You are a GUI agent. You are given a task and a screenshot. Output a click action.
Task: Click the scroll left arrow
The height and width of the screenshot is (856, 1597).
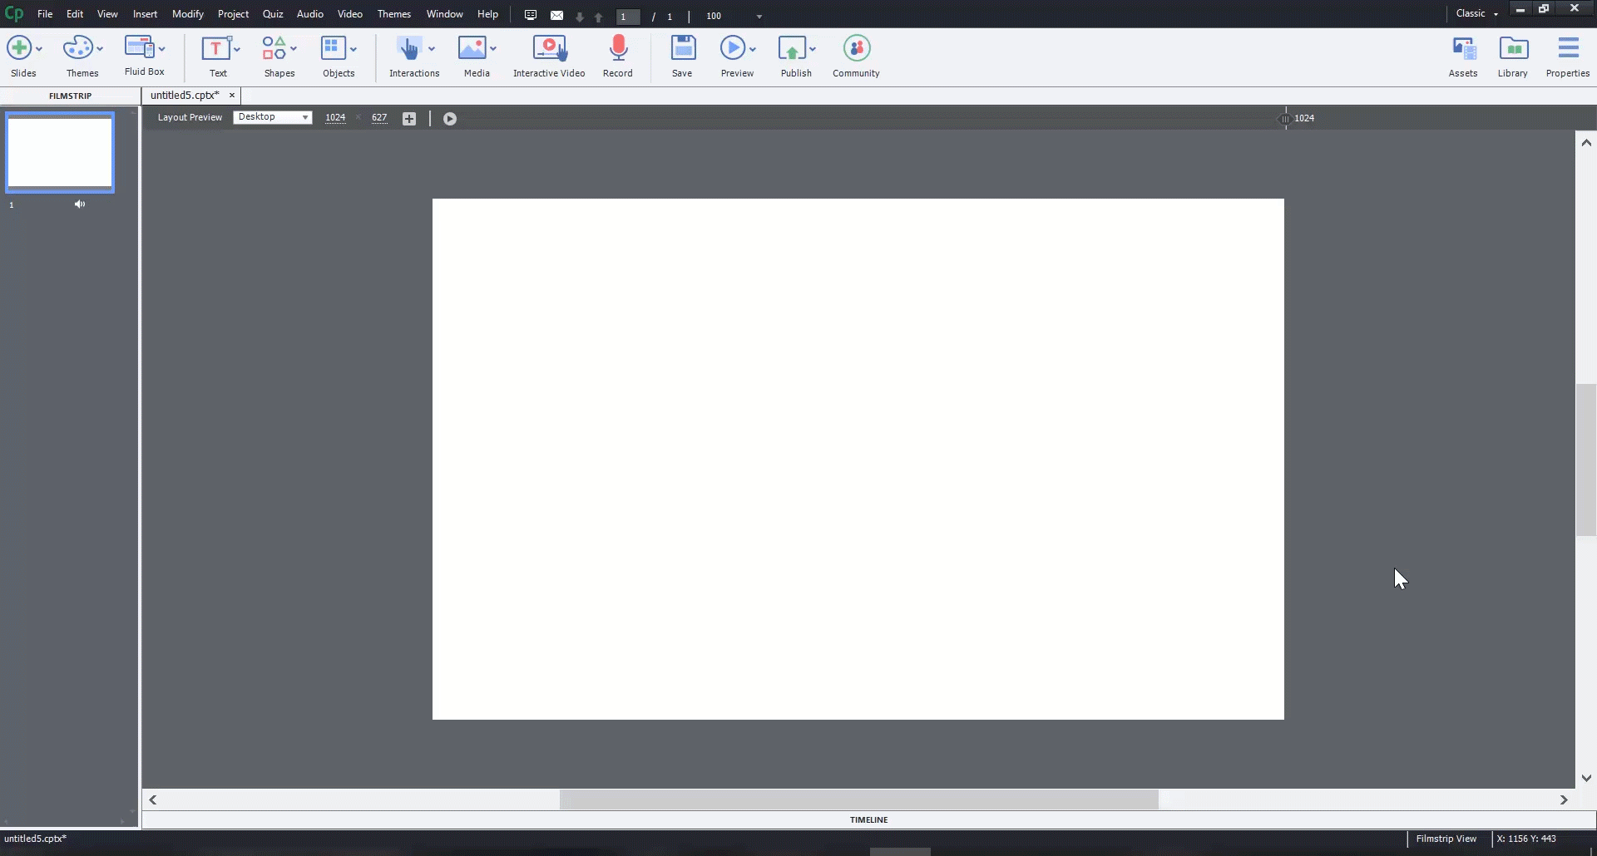click(153, 799)
